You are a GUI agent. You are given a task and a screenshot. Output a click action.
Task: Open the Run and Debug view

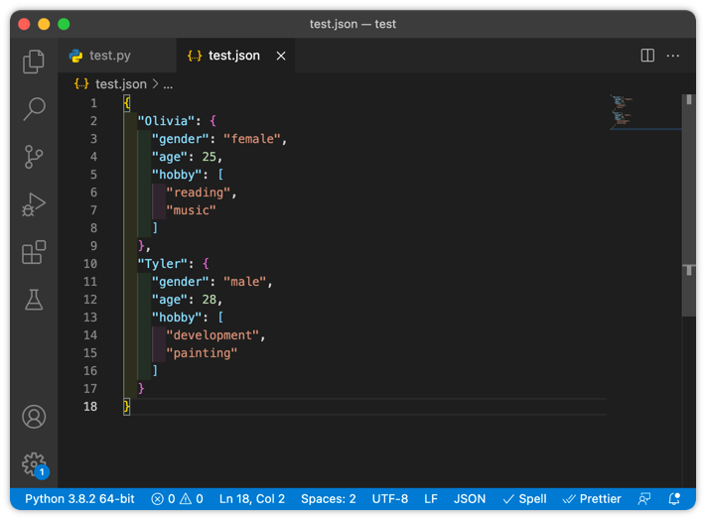coord(34,204)
